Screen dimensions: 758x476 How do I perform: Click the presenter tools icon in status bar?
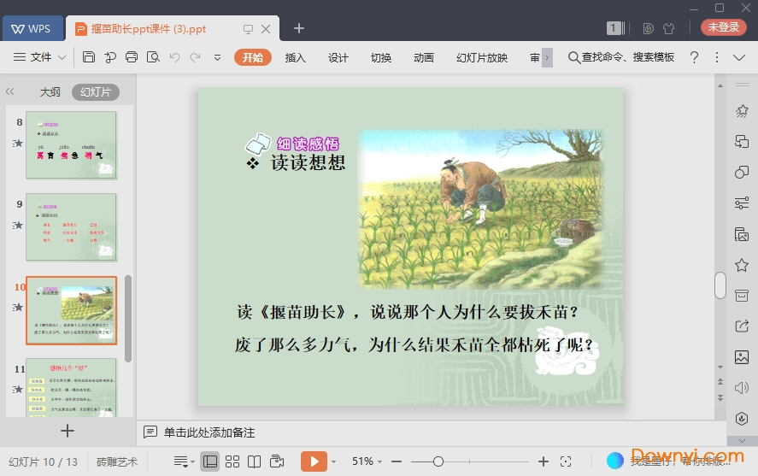(x=277, y=461)
